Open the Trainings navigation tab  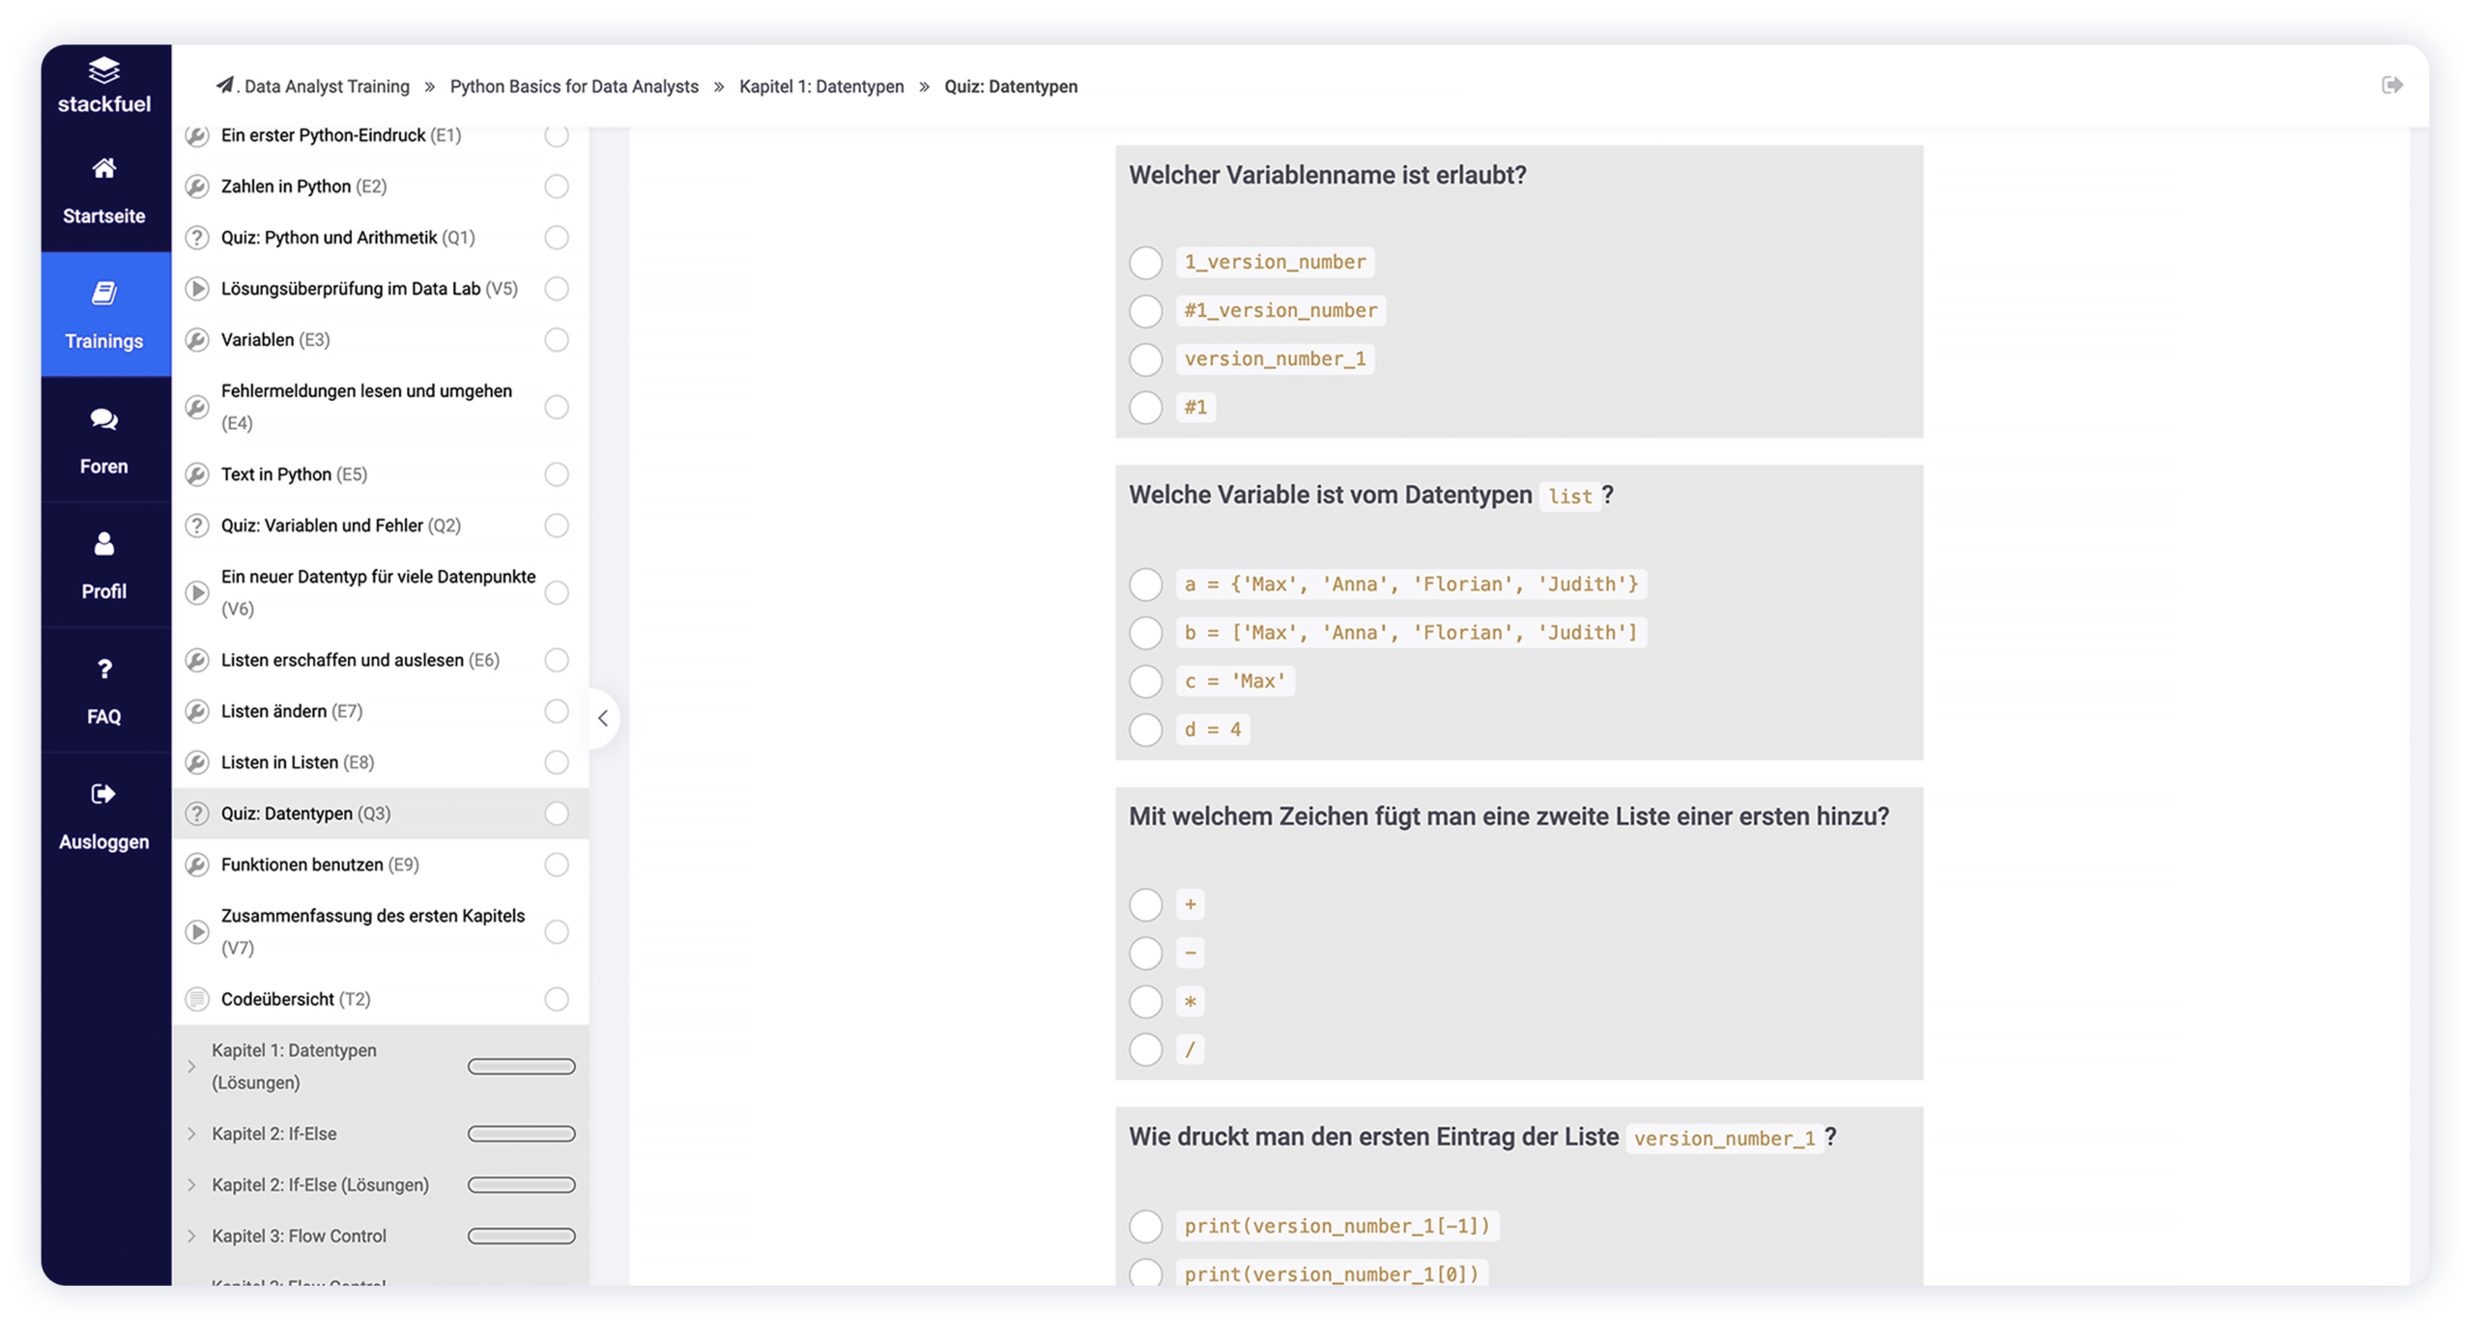(104, 314)
